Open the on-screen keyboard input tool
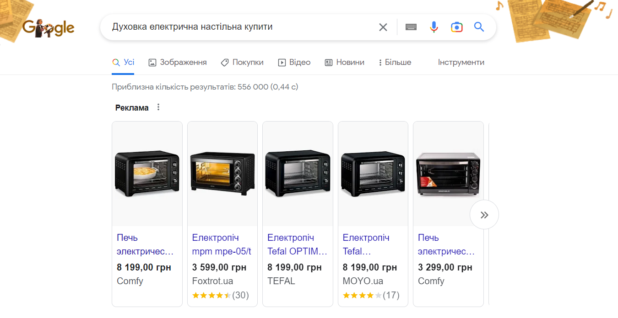The height and width of the screenshot is (318, 618). 411,27
